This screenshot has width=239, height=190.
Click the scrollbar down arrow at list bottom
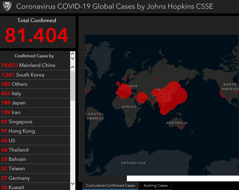click(73, 184)
